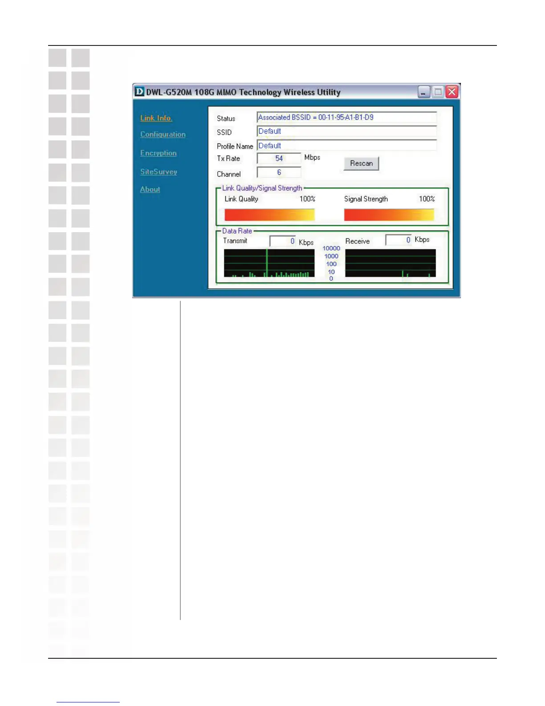Click the Signal Strength 100% value

tap(427, 199)
